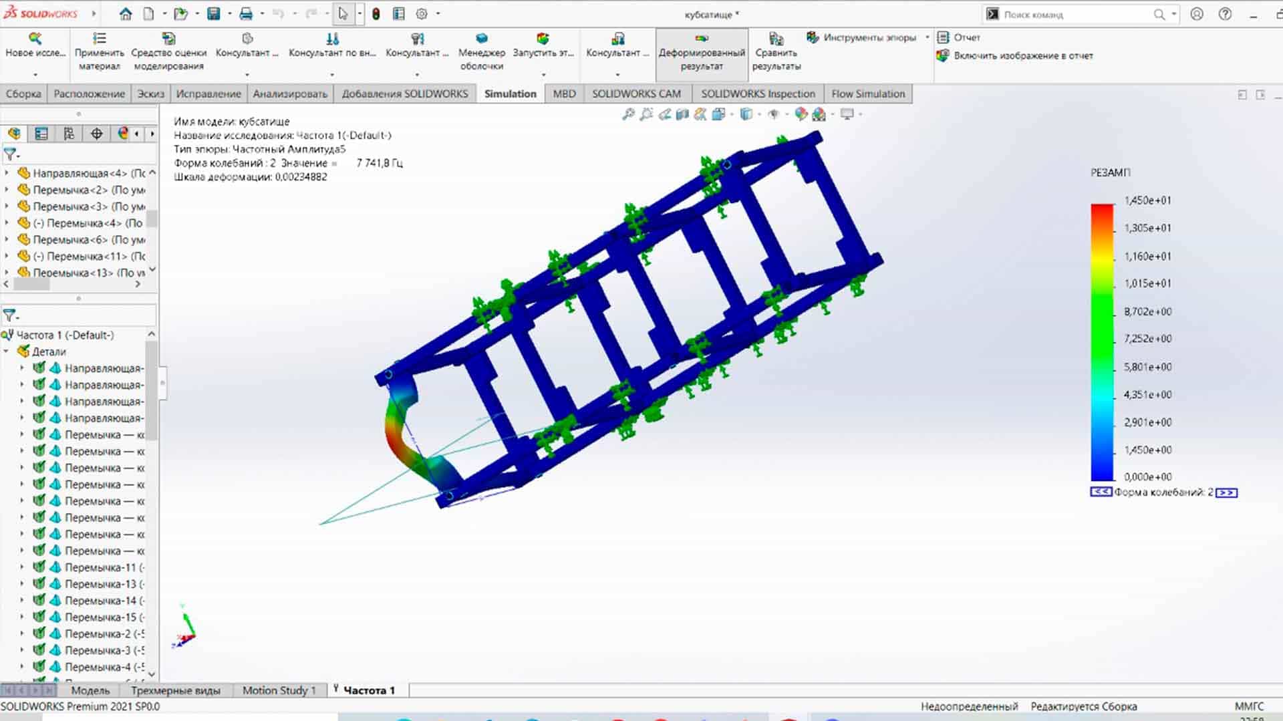Click the Compare Results icon
This screenshot has width=1283, height=721.
tap(776, 39)
